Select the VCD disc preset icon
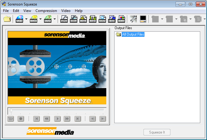 19,19
